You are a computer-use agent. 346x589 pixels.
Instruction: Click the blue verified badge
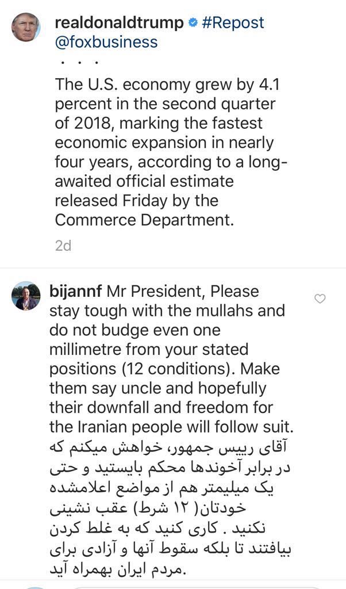click(x=193, y=23)
